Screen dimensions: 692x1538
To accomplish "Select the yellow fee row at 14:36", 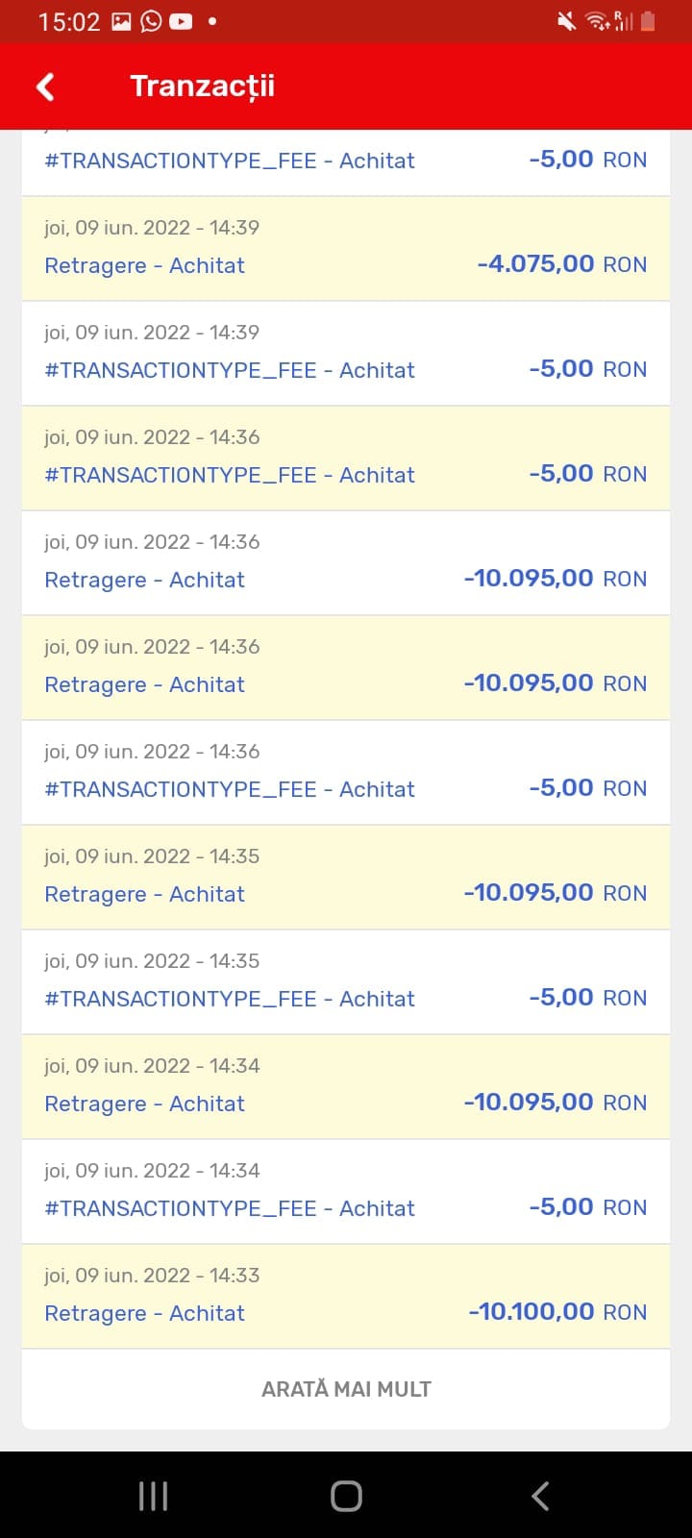I will coord(346,459).
